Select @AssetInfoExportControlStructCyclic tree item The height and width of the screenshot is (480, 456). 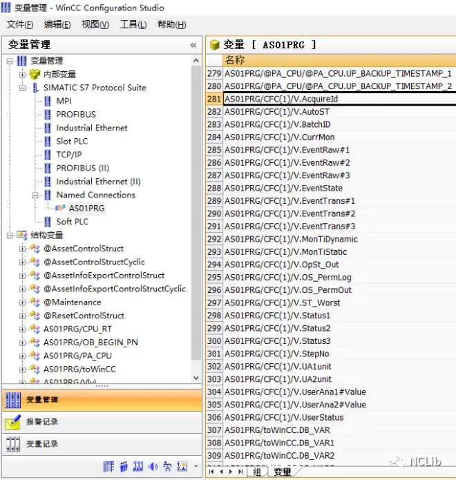point(115,289)
